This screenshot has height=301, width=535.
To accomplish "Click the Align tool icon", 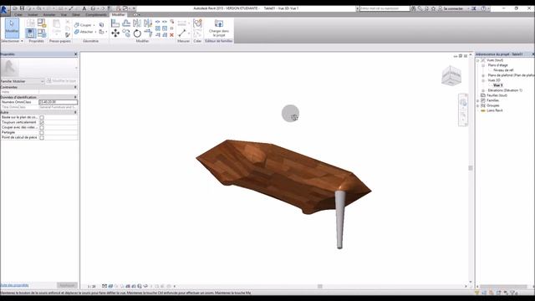I will (115, 23).
